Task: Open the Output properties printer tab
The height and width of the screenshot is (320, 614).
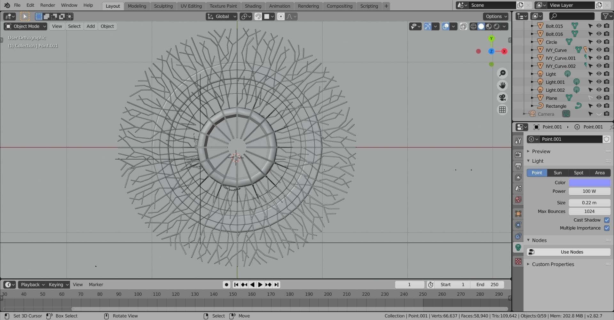Action: pyautogui.click(x=518, y=166)
